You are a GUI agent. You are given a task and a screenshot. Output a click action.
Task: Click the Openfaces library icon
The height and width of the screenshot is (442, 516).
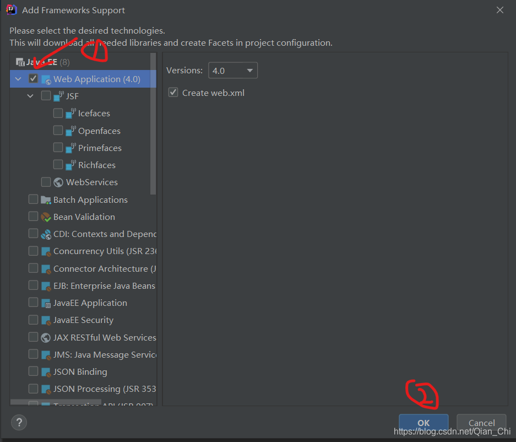coord(70,131)
